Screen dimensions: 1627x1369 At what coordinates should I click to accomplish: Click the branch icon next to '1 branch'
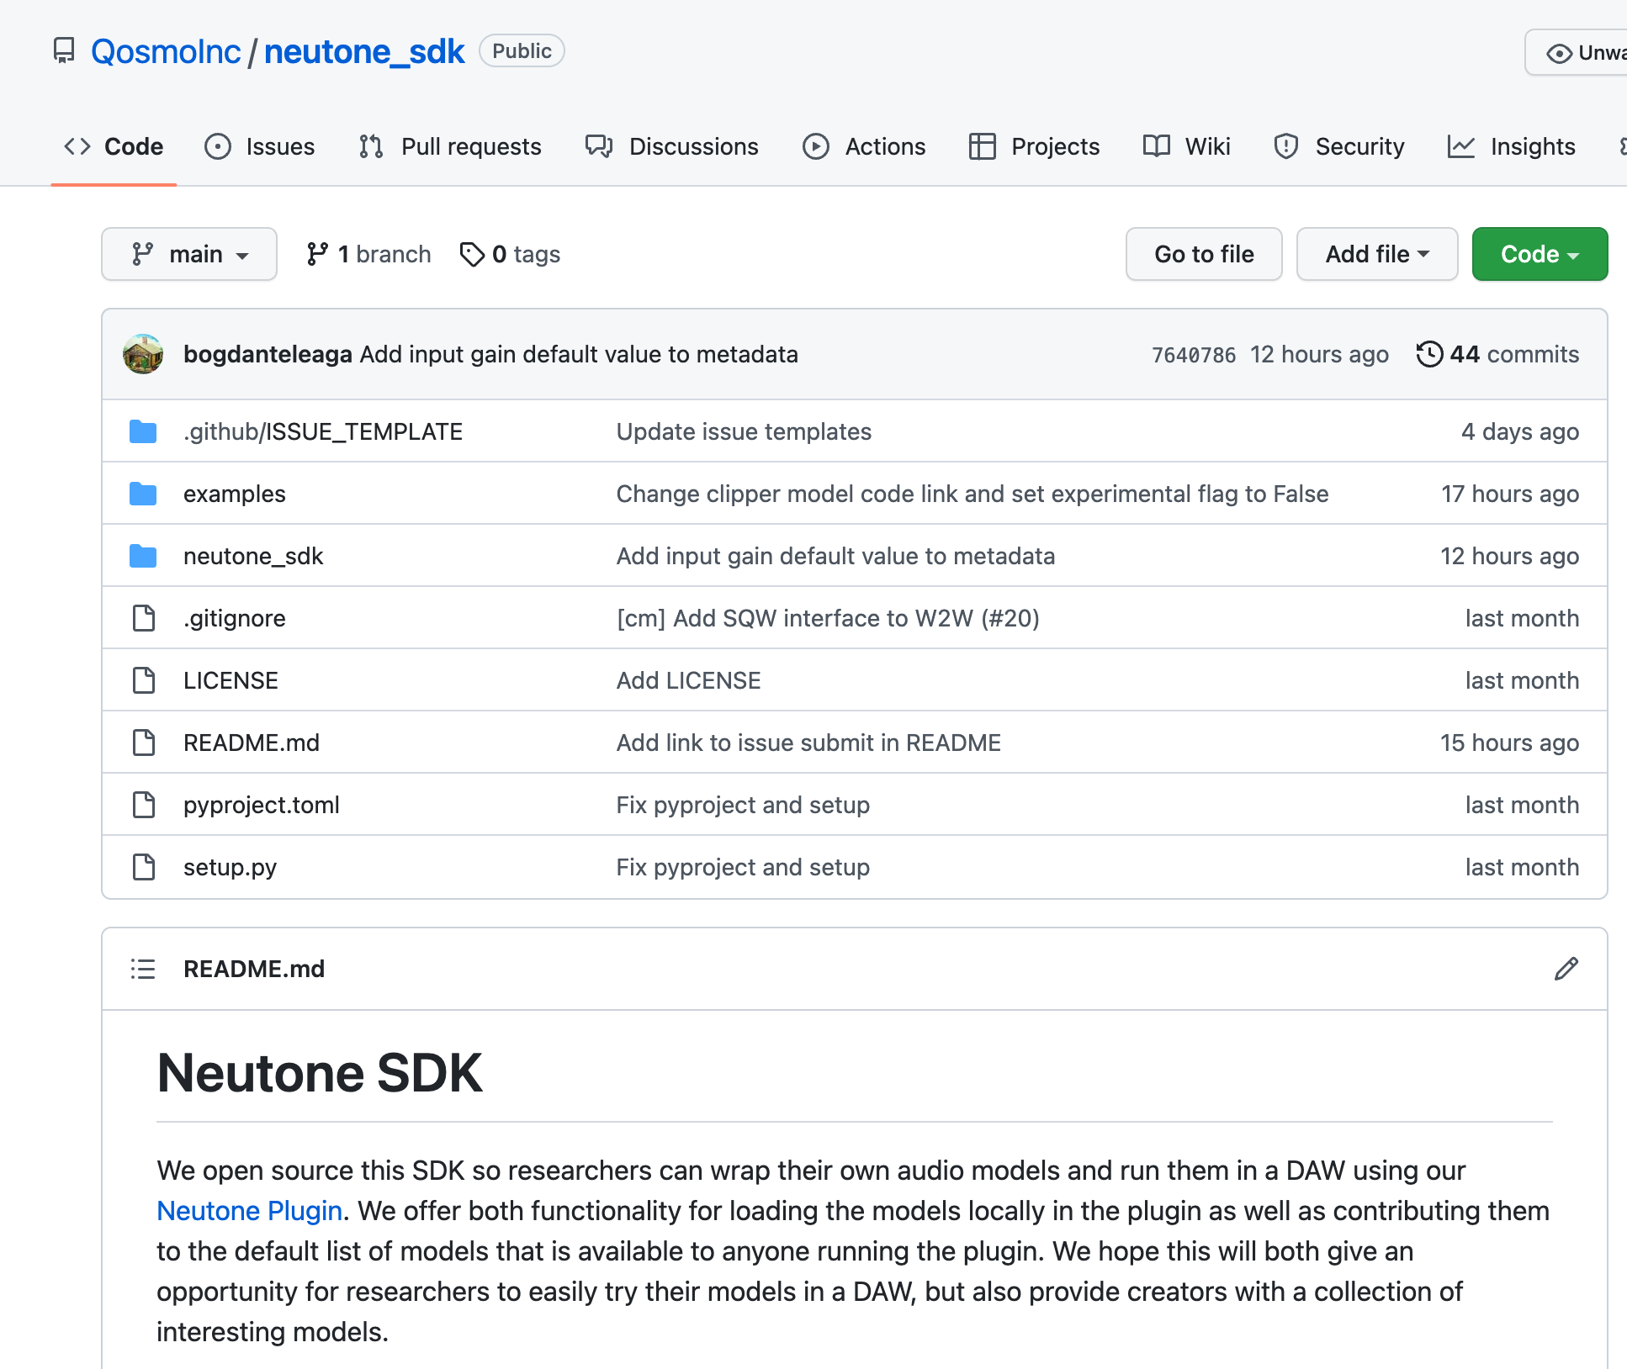(317, 253)
